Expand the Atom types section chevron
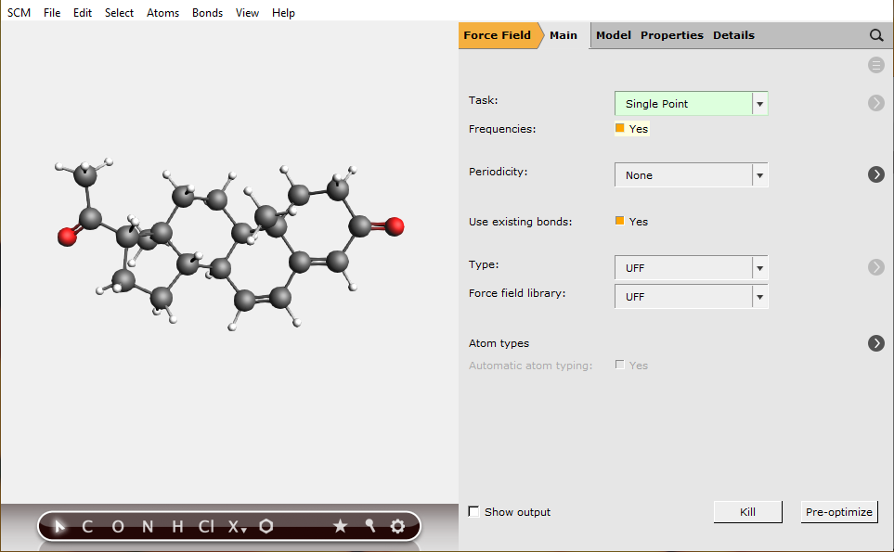Image resolution: width=894 pixels, height=552 pixels. [x=875, y=343]
